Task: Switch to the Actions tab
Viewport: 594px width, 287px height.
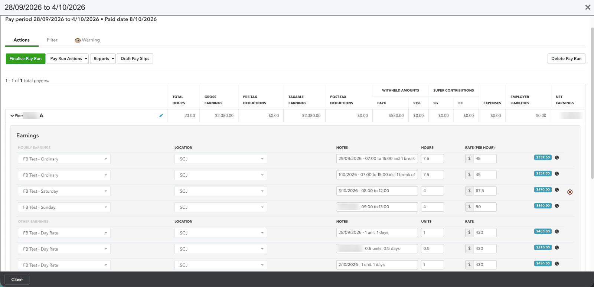Action: (x=22, y=40)
